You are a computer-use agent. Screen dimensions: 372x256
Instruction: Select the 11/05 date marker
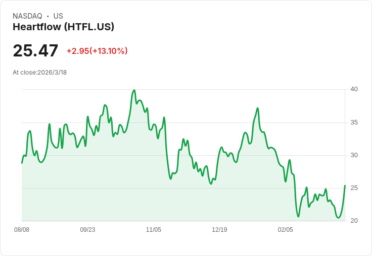[x=154, y=230]
